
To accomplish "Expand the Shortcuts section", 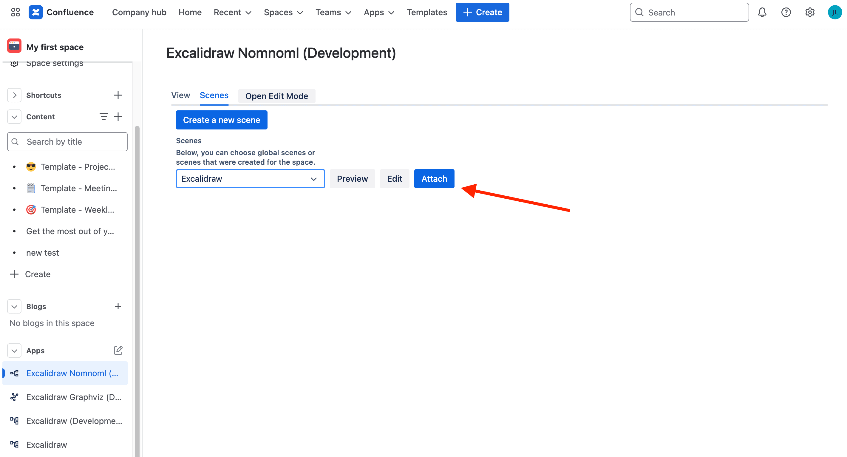I will (x=15, y=95).
